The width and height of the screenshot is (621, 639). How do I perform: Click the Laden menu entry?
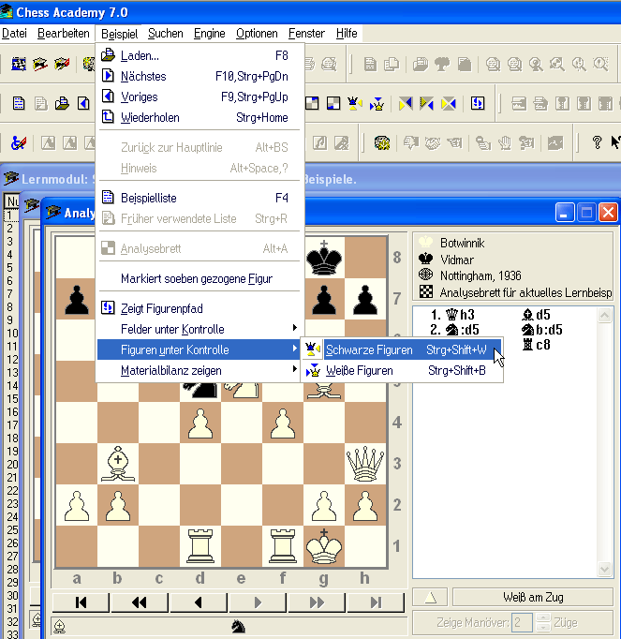[140, 55]
